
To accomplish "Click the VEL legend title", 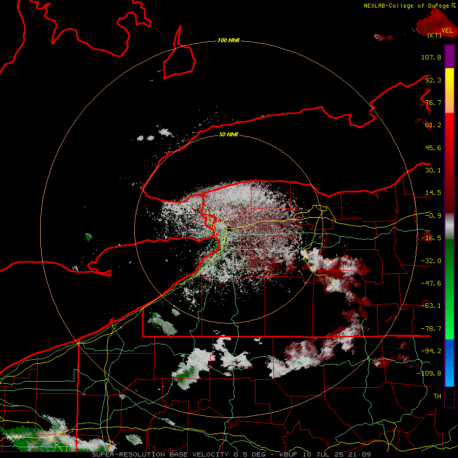I will tap(447, 30).
